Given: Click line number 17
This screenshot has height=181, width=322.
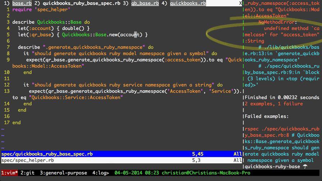Looking at the screenshot, I should [x=7, y=122].
